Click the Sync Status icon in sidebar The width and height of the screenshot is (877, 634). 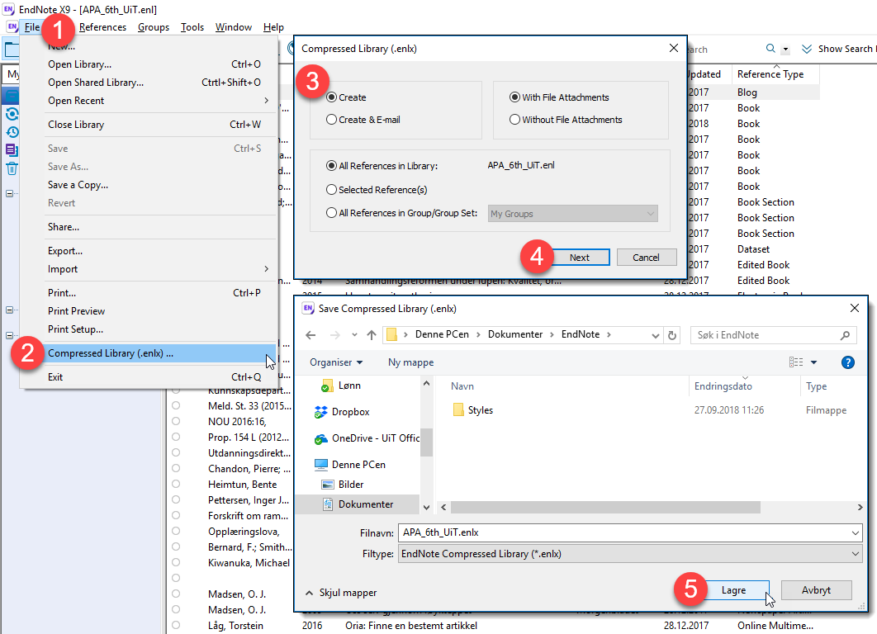(12, 115)
